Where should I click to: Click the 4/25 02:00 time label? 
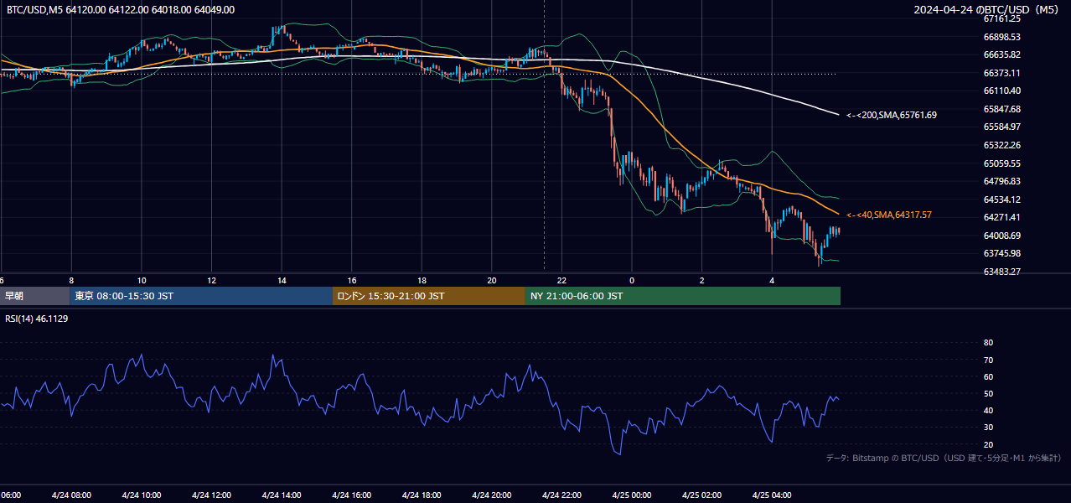[702, 495]
